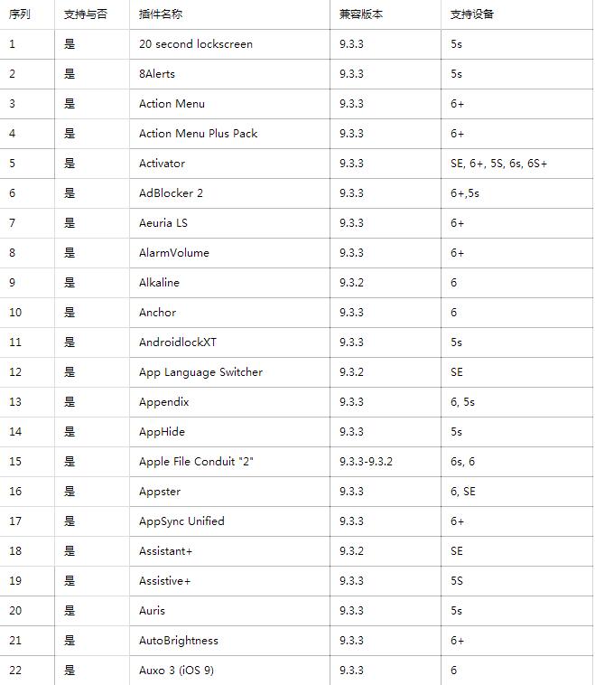The image size is (595, 685).
Task: Click the Auxo 3 (iOS 9) entry
Action: click(x=176, y=671)
